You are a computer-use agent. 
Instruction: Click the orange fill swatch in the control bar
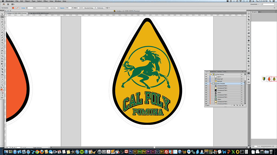pos(13,8)
